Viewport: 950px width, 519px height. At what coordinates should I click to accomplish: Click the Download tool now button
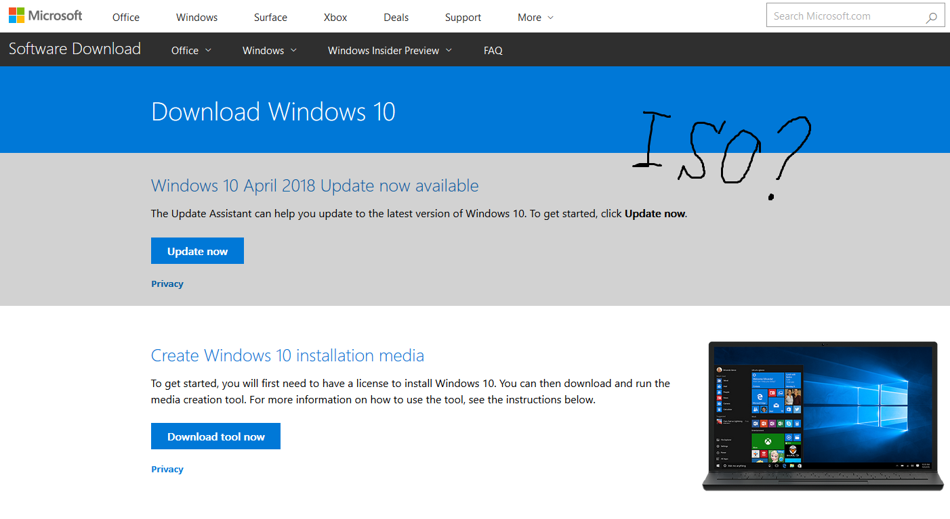click(215, 436)
